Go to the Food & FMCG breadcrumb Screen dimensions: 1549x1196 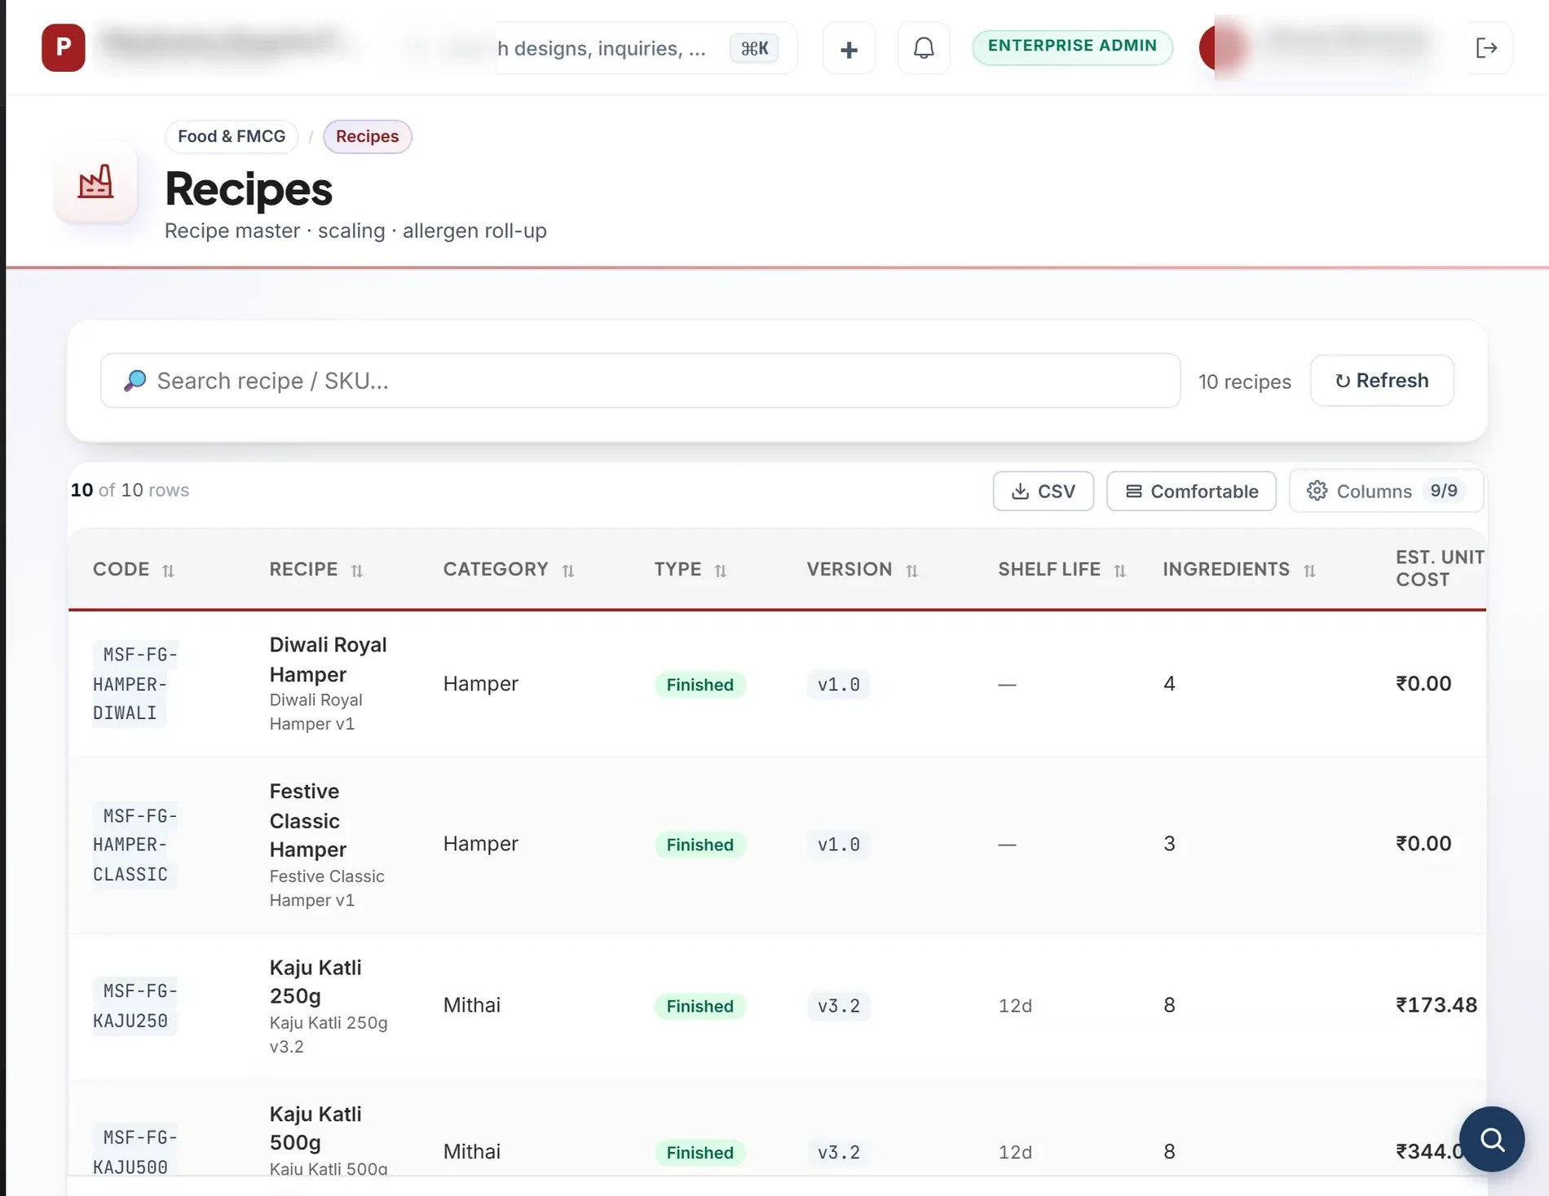(232, 136)
